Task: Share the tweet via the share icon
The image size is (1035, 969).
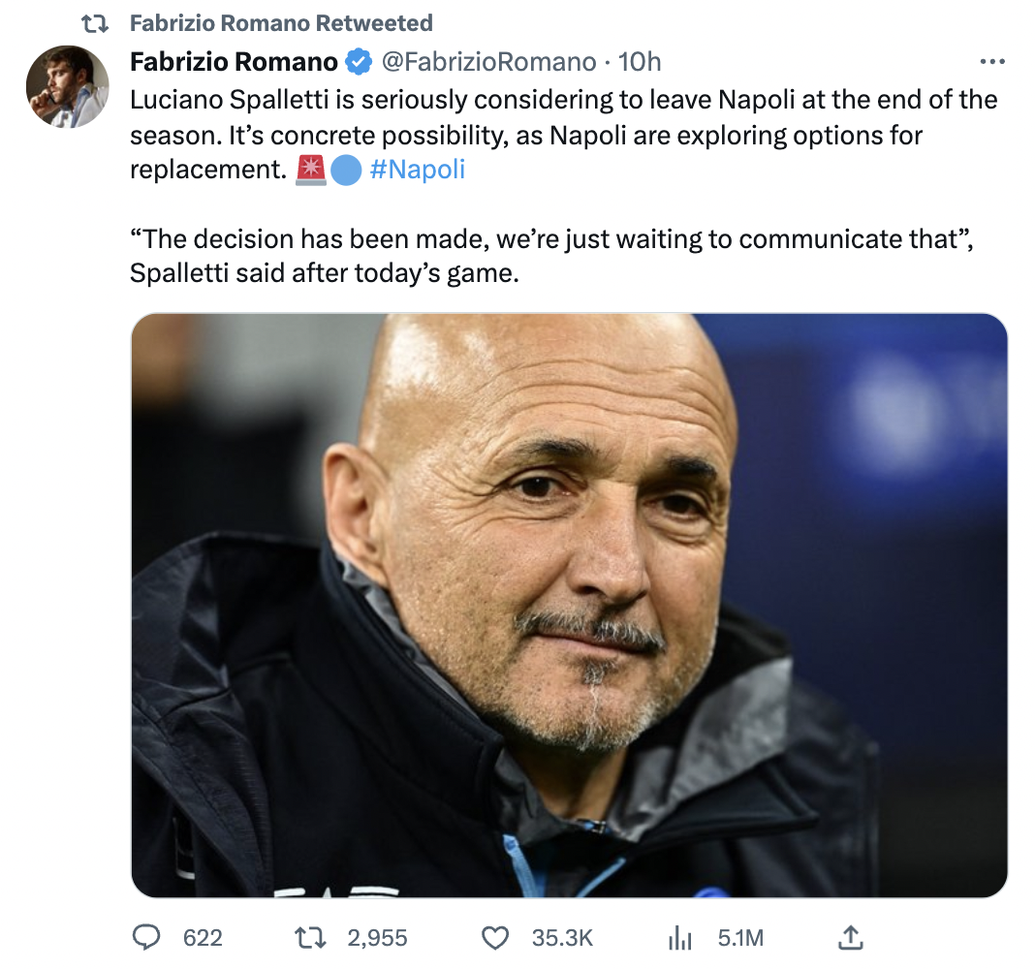Action: 850,937
